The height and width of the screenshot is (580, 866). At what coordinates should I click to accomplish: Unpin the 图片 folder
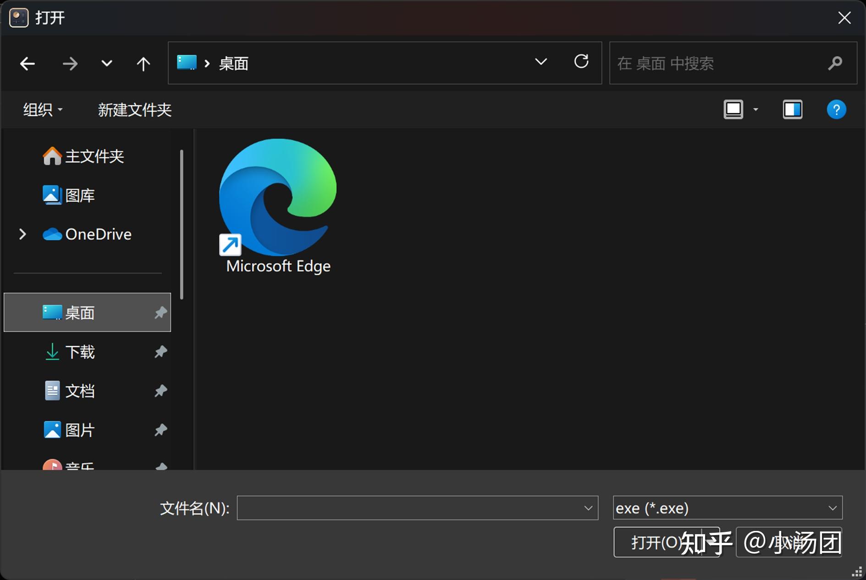point(160,430)
